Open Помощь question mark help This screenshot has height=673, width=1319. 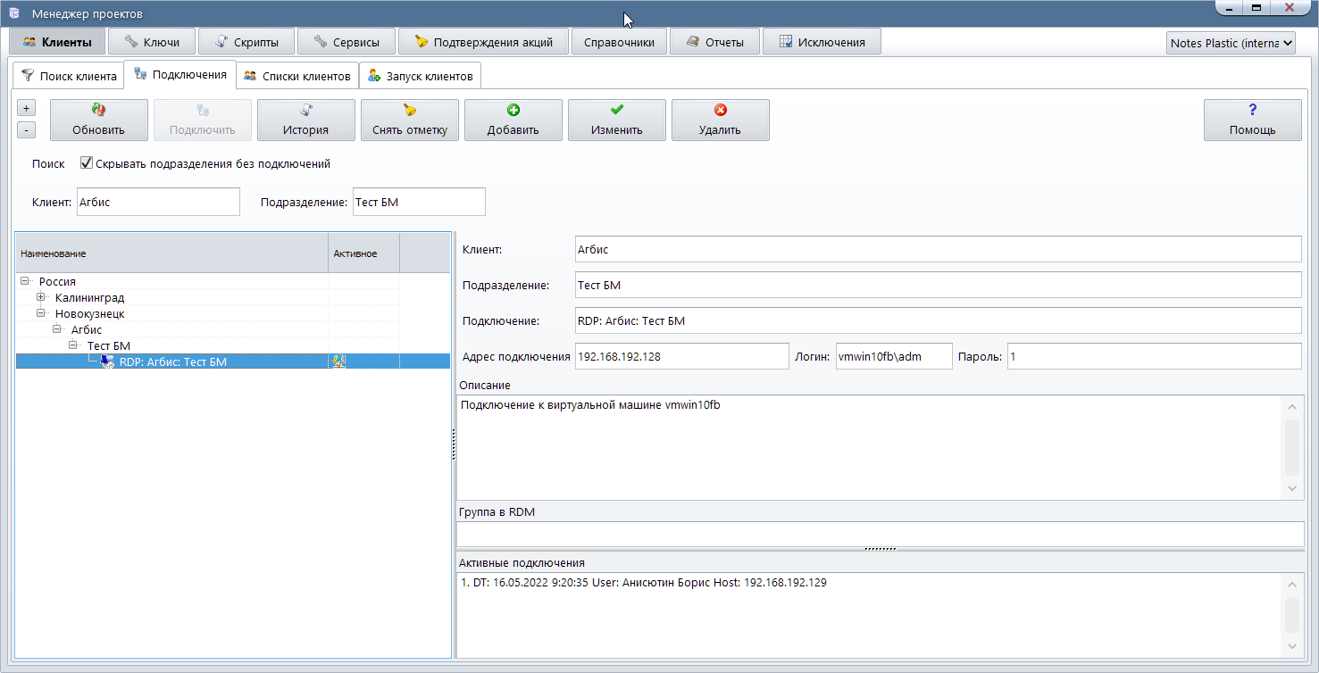[1252, 120]
